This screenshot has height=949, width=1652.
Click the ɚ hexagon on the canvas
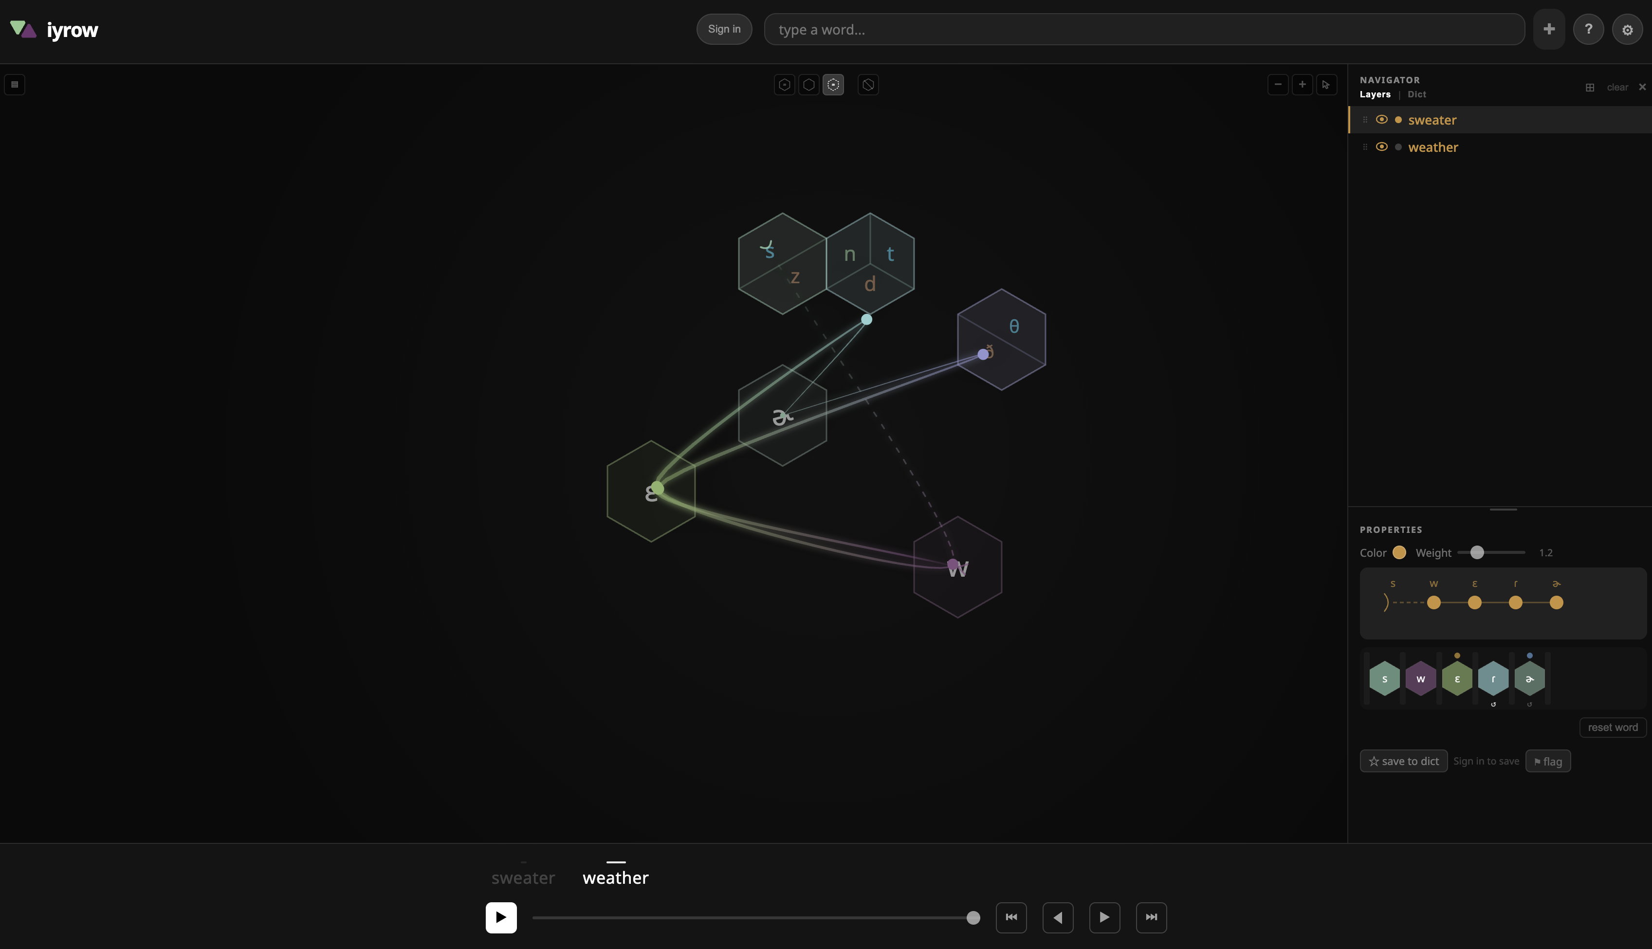[783, 415]
